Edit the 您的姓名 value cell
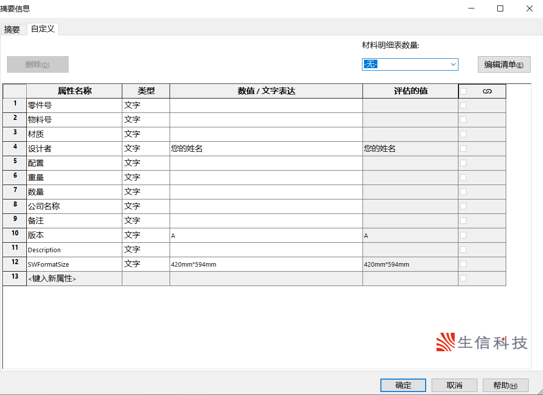 coord(266,149)
